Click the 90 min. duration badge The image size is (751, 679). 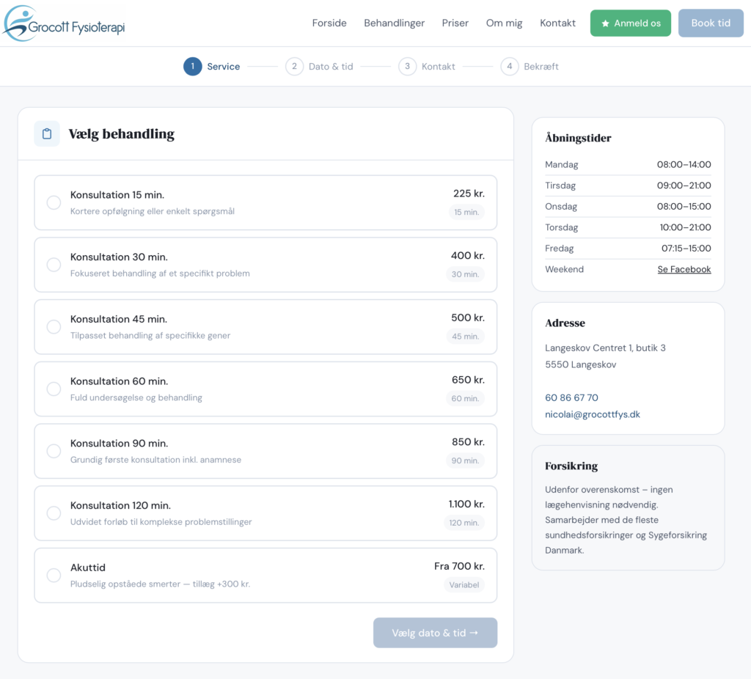pyautogui.click(x=465, y=460)
